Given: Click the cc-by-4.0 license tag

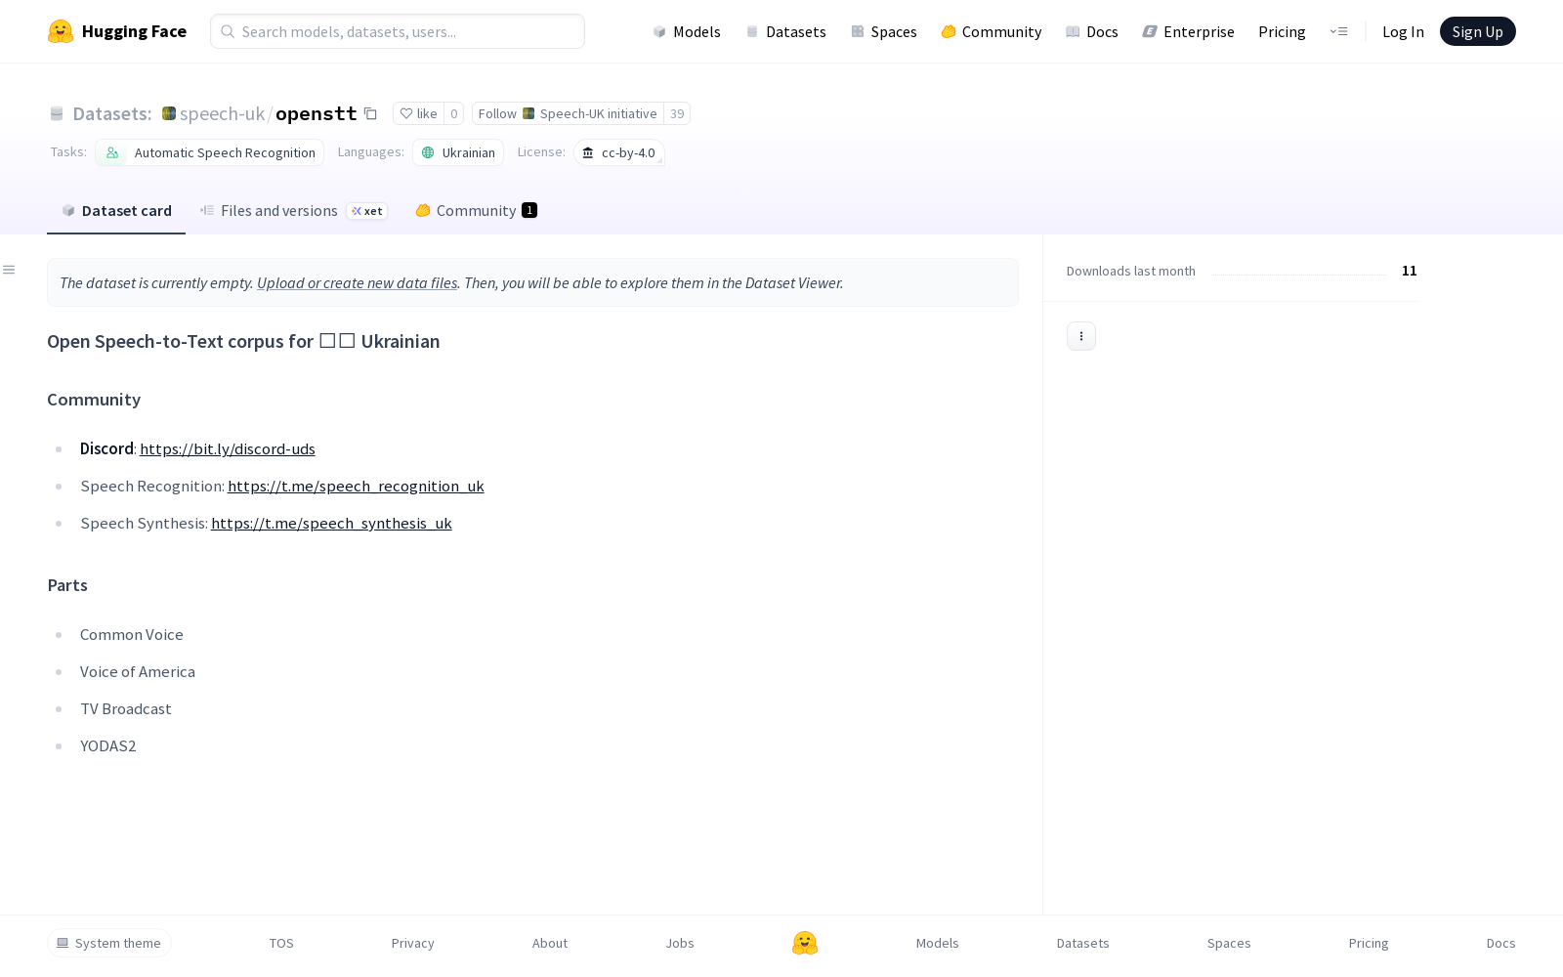Looking at the screenshot, I should coord(619,152).
